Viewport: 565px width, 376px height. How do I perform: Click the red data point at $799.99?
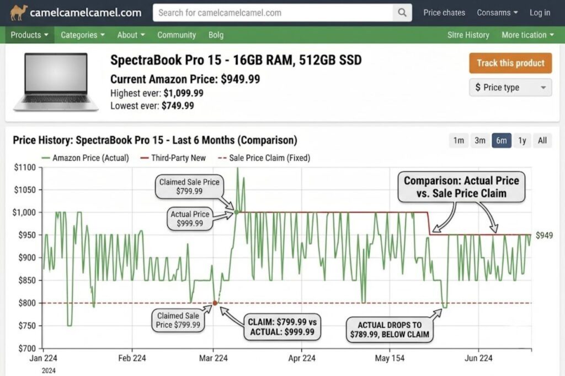pos(215,303)
